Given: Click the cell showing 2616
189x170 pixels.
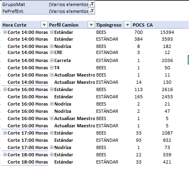Looking at the screenshot, I should [x=167, y=89].
